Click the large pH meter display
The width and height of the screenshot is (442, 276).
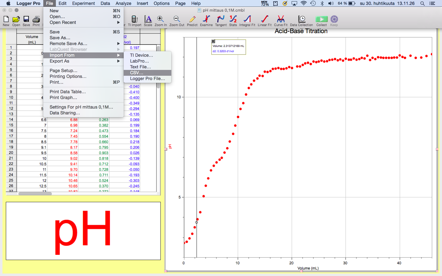point(83,231)
